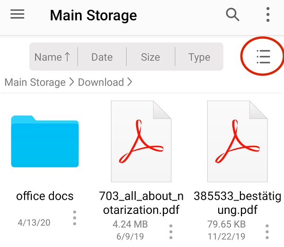Open more options for office docs folder
Image resolution: width=284 pixels, height=247 pixels.
point(75,218)
